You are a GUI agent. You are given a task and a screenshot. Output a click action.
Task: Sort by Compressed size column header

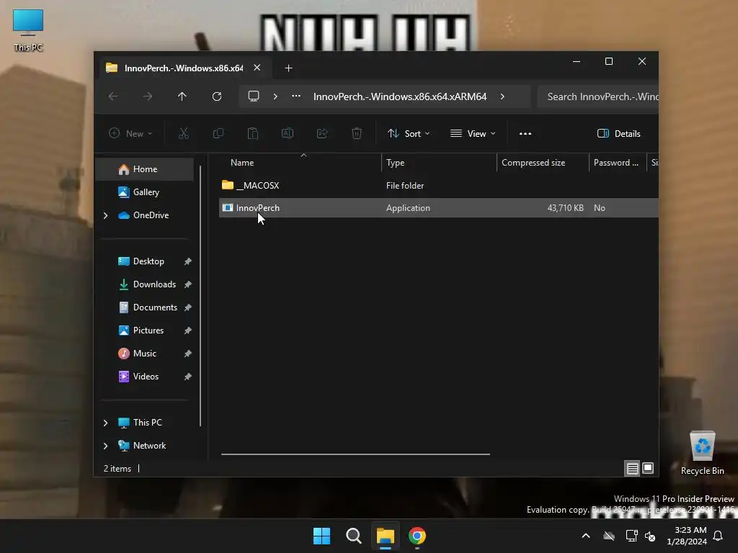543,163
